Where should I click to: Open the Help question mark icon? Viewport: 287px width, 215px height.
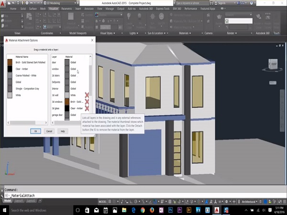(x=252, y=3)
